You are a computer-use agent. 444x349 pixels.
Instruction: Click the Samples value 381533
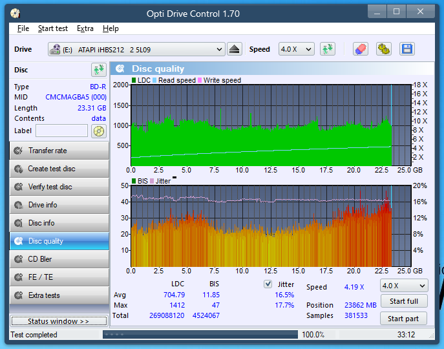pos(356,315)
